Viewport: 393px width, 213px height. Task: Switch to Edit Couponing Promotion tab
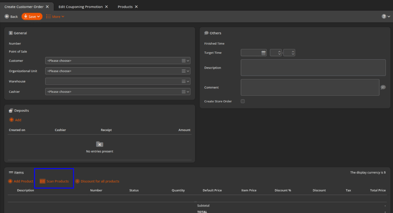(x=81, y=7)
